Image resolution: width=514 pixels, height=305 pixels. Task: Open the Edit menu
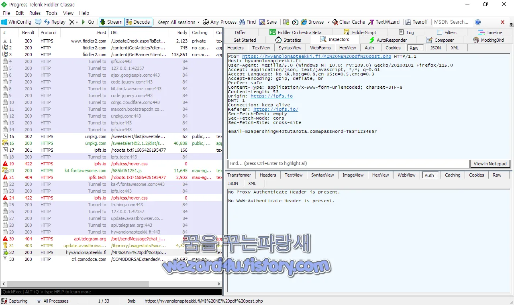coord(20,13)
